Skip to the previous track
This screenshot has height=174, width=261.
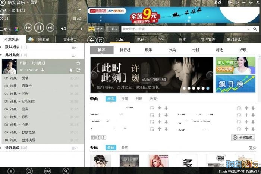(x=28, y=28)
